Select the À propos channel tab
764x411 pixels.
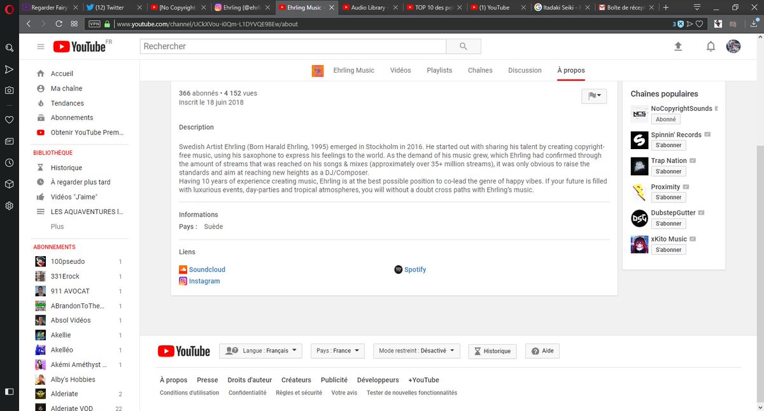[570, 71]
